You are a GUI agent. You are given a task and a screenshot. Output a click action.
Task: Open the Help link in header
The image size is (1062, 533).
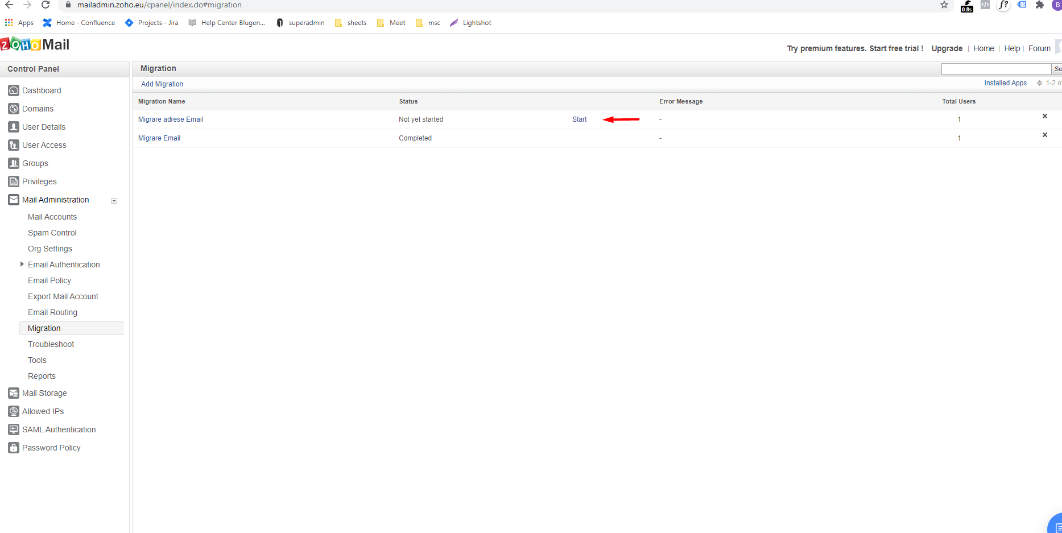tap(1012, 48)
